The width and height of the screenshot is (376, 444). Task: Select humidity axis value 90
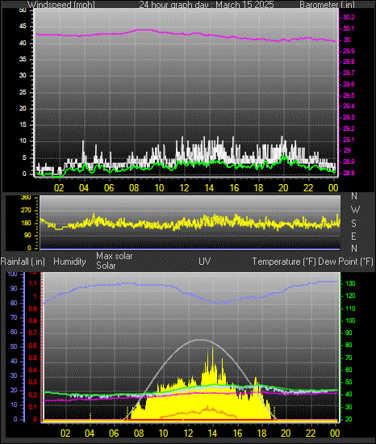point(14,288)
